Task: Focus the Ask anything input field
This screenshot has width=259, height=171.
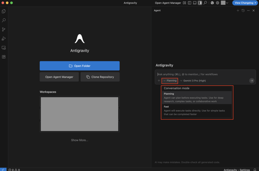Action: click(x=202, y=74)
